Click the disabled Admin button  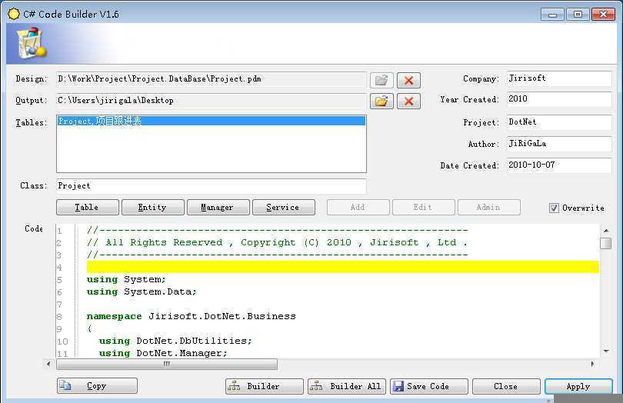(488, 207)
